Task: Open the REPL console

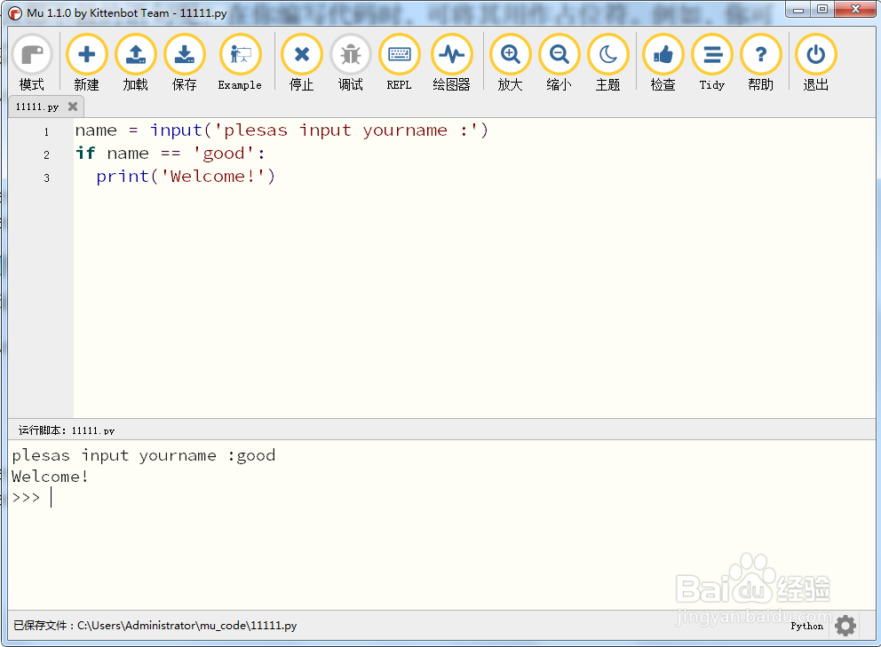Action: point(399,54)
